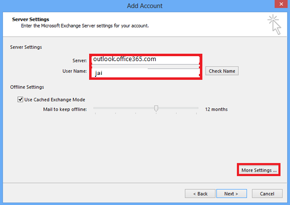This screenshot has height=205, width=290.
Task: Open More Settings dialog
Action: tap(259, 170)
